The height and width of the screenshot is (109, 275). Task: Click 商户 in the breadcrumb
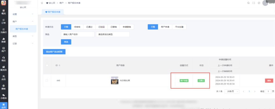pos(61,3)
